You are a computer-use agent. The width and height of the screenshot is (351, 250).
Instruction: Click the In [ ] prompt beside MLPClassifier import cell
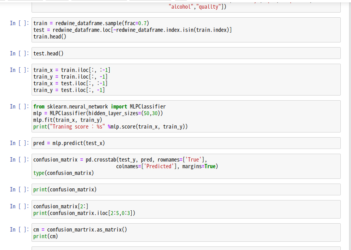(19, 107)
